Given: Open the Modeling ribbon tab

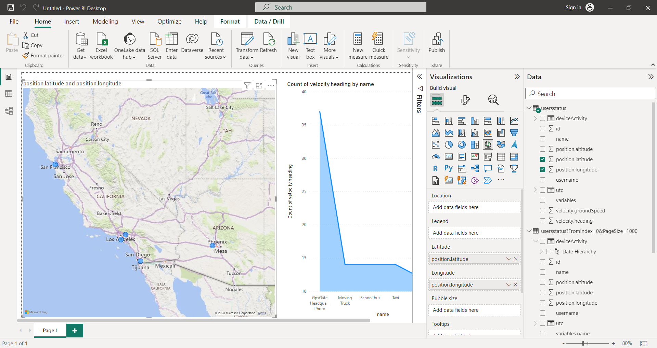Looking at the screenshot, I should (x=105, y=22).
